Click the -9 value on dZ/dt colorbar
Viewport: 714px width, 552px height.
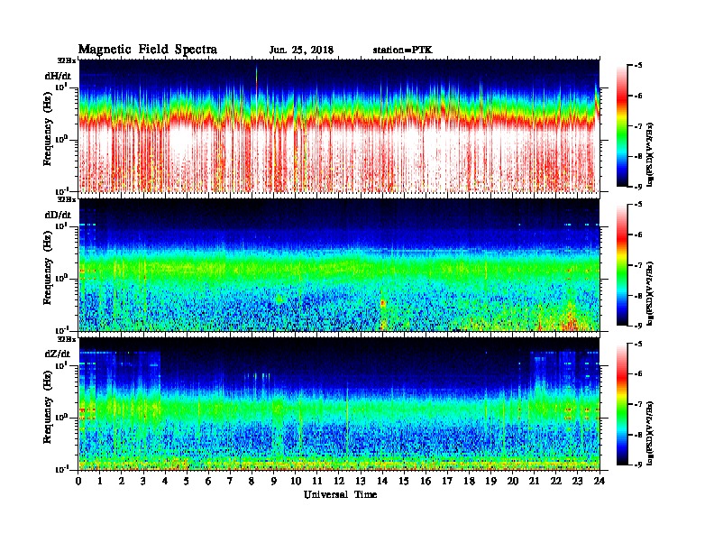click(x=638, y=465)
